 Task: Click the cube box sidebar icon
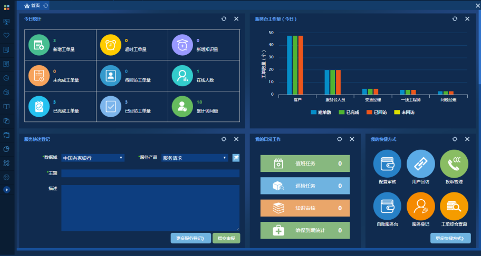(x=6, y=92)
